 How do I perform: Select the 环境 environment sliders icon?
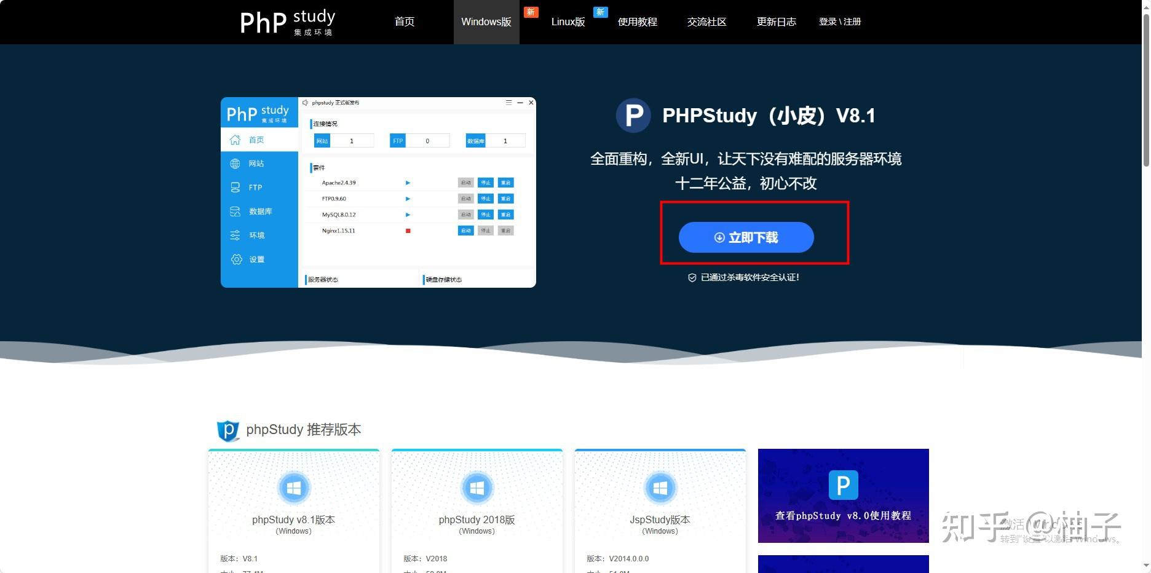235,235
